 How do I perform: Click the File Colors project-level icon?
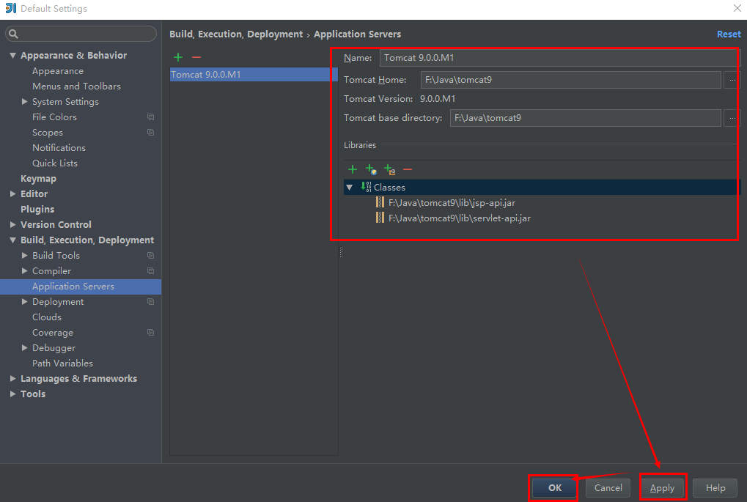[150, 117]
